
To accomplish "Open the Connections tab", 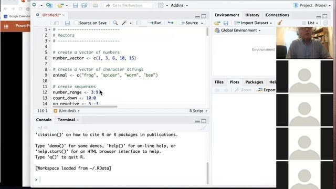I will pyautogui.click(x=277, y=15).
